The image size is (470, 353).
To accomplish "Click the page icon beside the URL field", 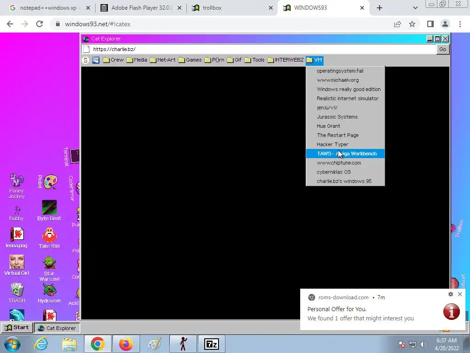I will pos(86,49).
